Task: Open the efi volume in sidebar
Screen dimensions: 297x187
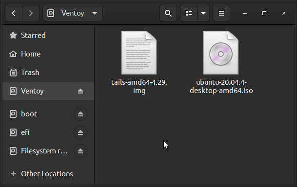Action: pos(48,132)
